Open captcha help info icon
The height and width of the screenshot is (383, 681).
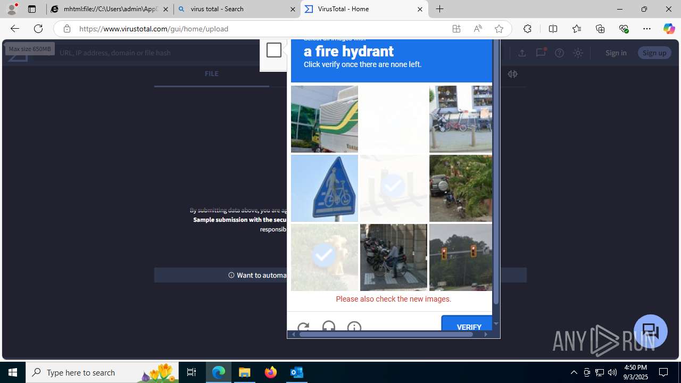[x=354, y=326]
